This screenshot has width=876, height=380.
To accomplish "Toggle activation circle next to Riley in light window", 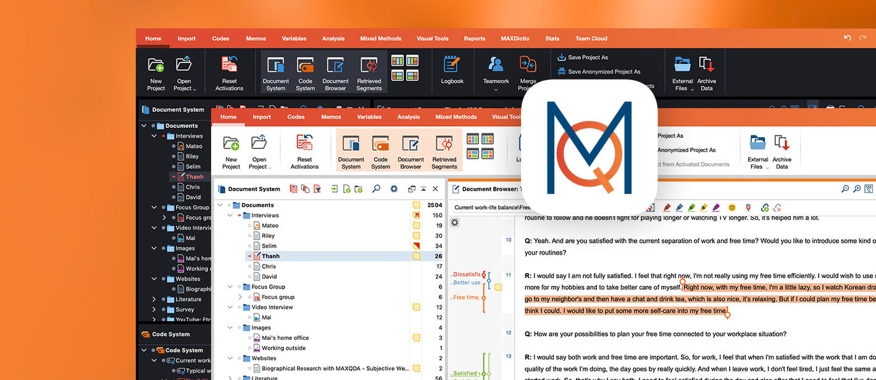I will [250, 236].
